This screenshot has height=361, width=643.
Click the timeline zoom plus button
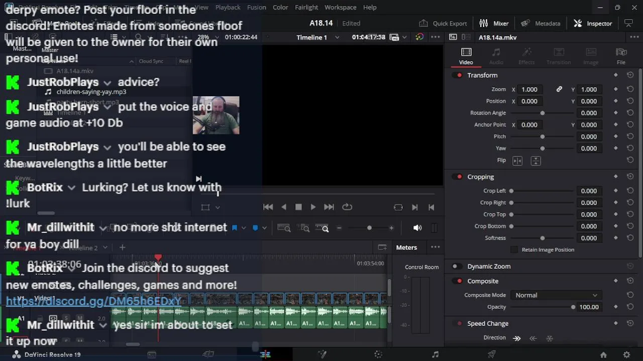click(x=391, y=228)
